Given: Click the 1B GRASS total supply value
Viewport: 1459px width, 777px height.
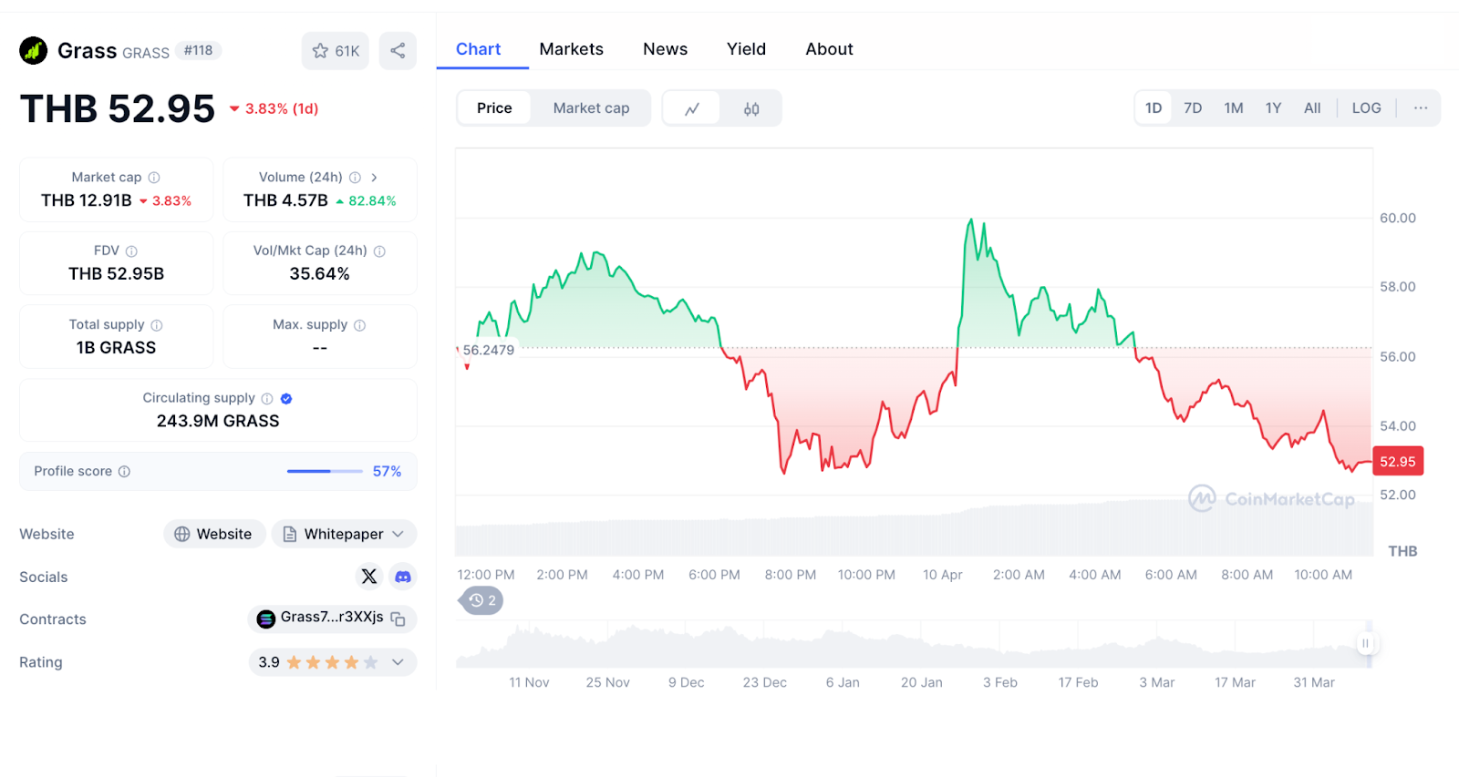Looking at the screenshot, I should 117,348.
